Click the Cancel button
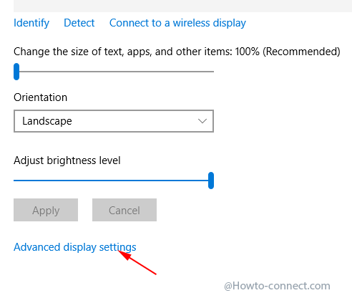The image size is (352, 293). pos(124,210)
